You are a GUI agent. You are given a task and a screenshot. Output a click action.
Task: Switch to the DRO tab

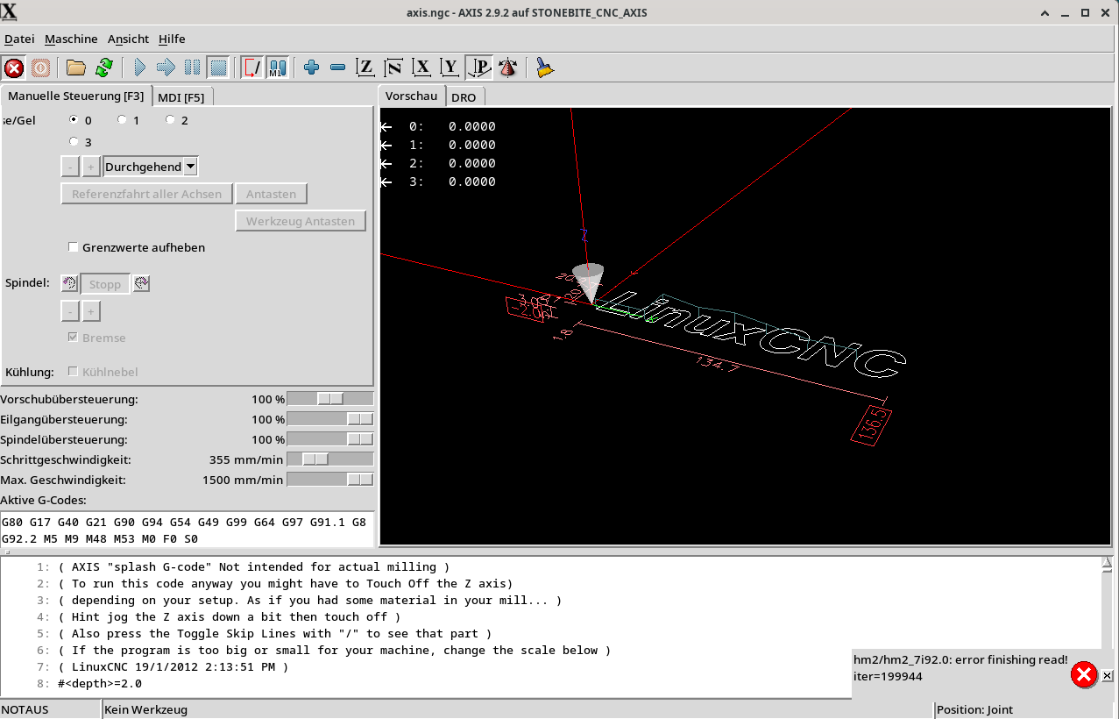(x=464, y=97)
